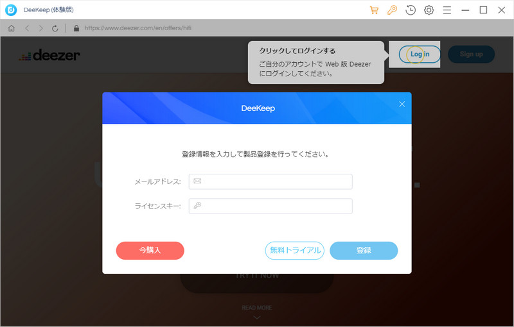Close the DeeKeep registration dialog
This screenshot has height=327, width=514.
click(402, 104)
